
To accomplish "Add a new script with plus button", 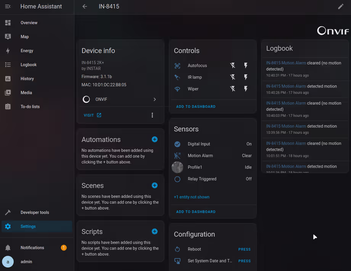I will click(155, 231).
